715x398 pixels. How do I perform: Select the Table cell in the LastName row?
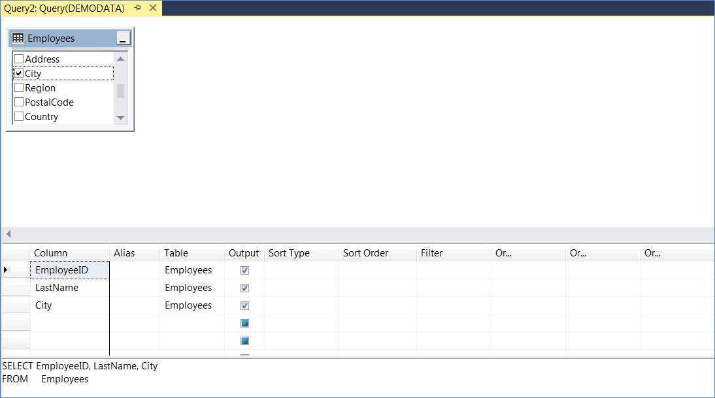191,288
